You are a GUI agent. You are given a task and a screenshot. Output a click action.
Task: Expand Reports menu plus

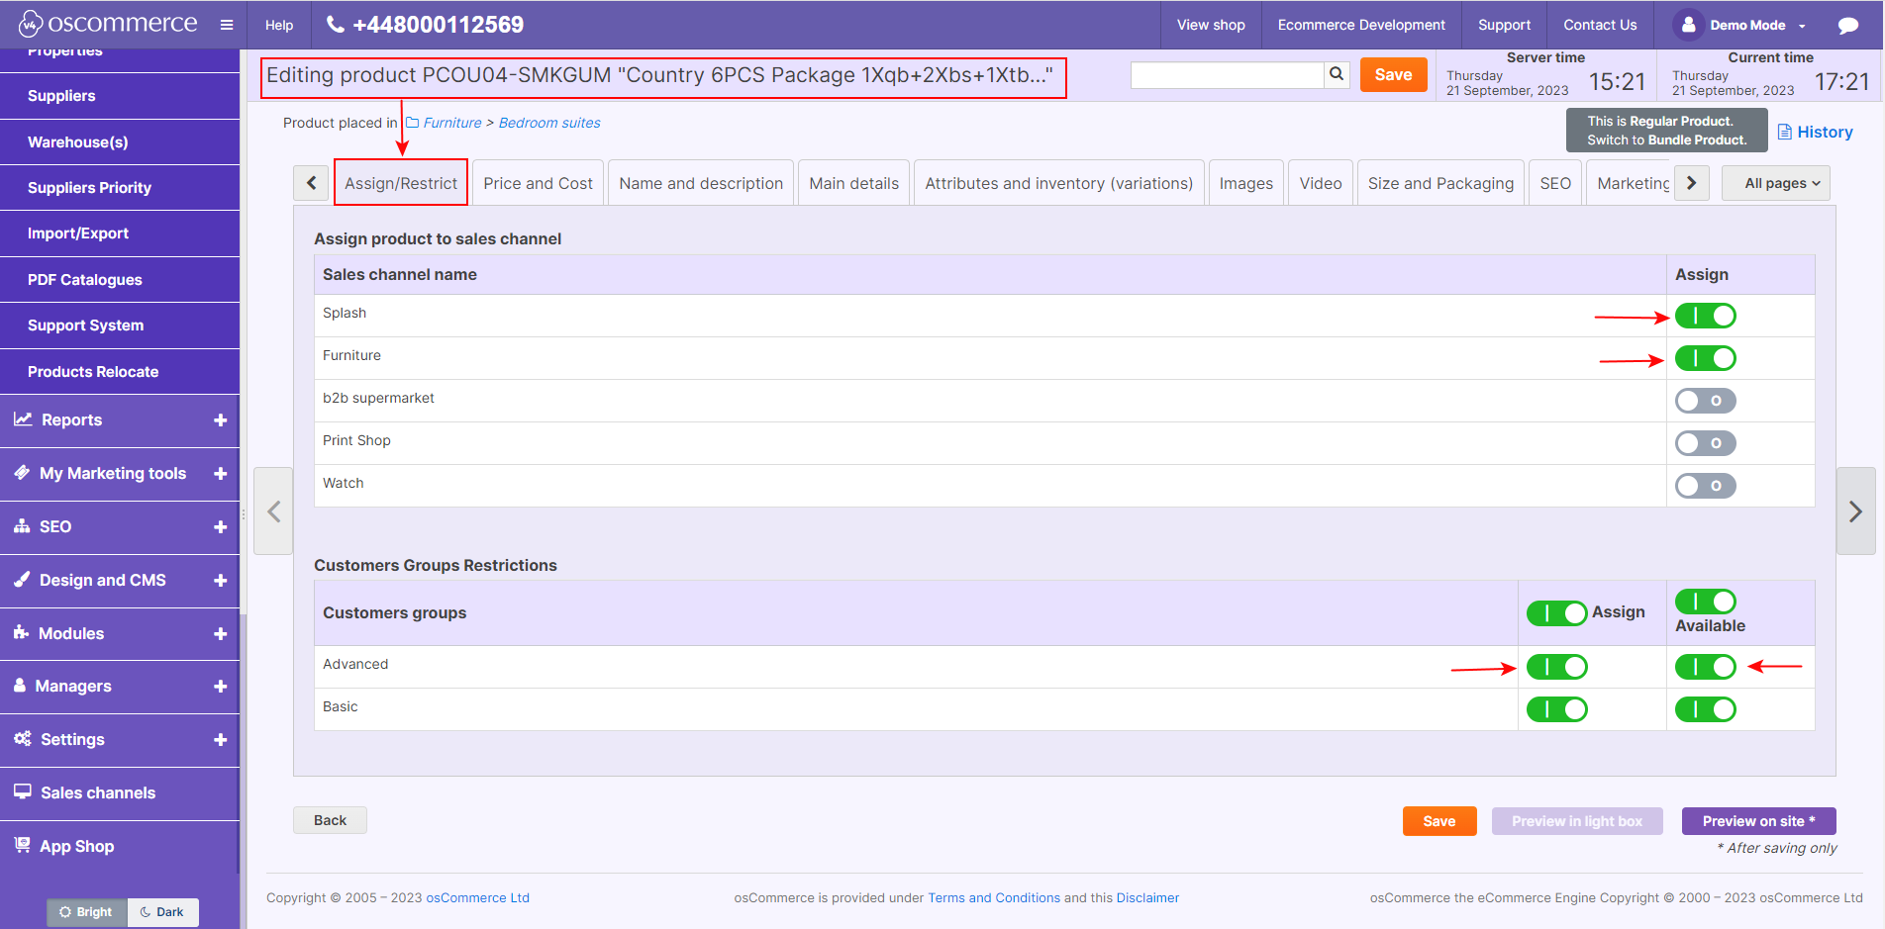(x=220, y=419)
